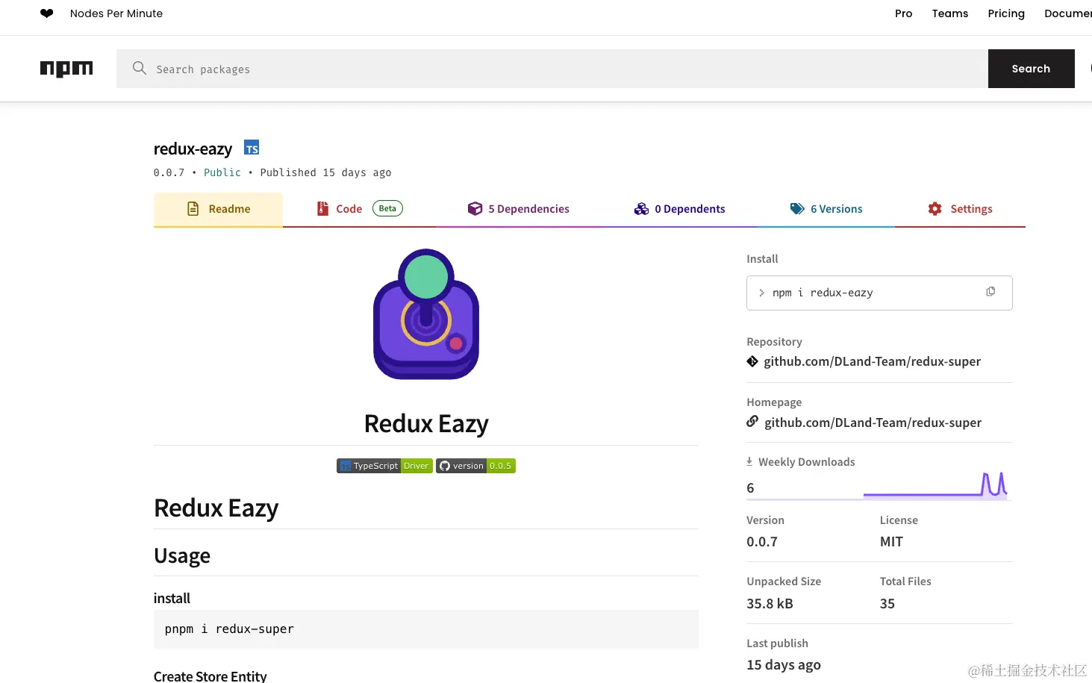Open the Documentation link
This screenshot has width=1092, height=683.
1068,13
